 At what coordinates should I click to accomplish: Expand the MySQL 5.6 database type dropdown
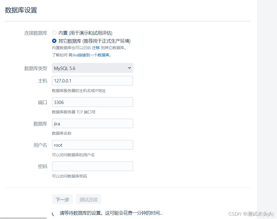pyautogui.click(x=92, y=68)
